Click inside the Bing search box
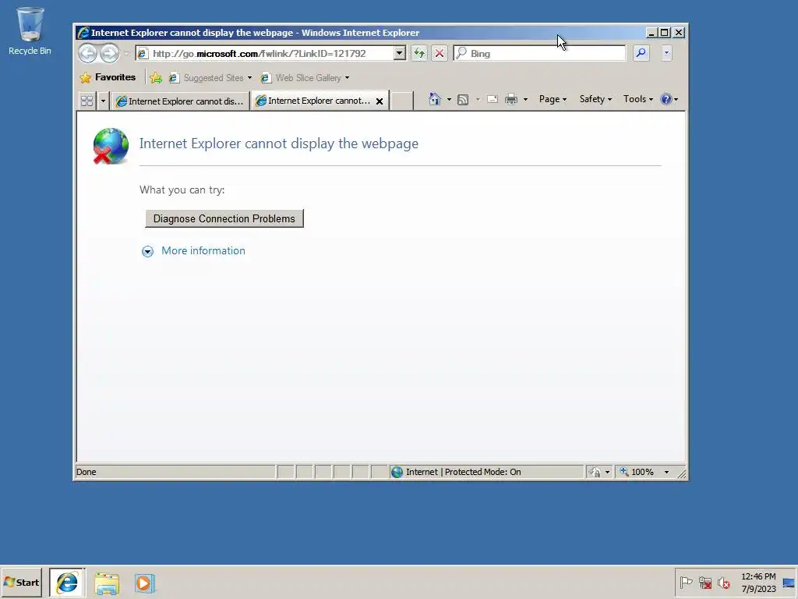Viewport: 798px width, 599px height. tap(539, 53)
